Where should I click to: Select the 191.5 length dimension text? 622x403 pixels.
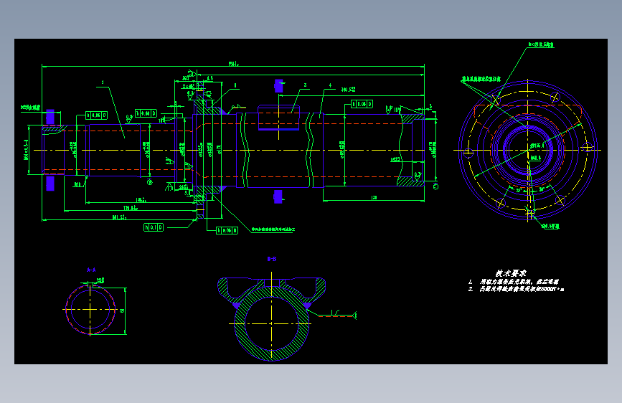point(119,217)
